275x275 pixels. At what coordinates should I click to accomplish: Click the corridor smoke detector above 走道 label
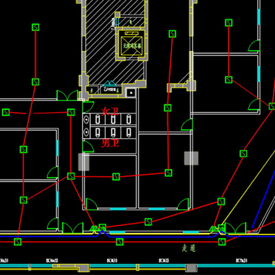click(x=222, y=241)
